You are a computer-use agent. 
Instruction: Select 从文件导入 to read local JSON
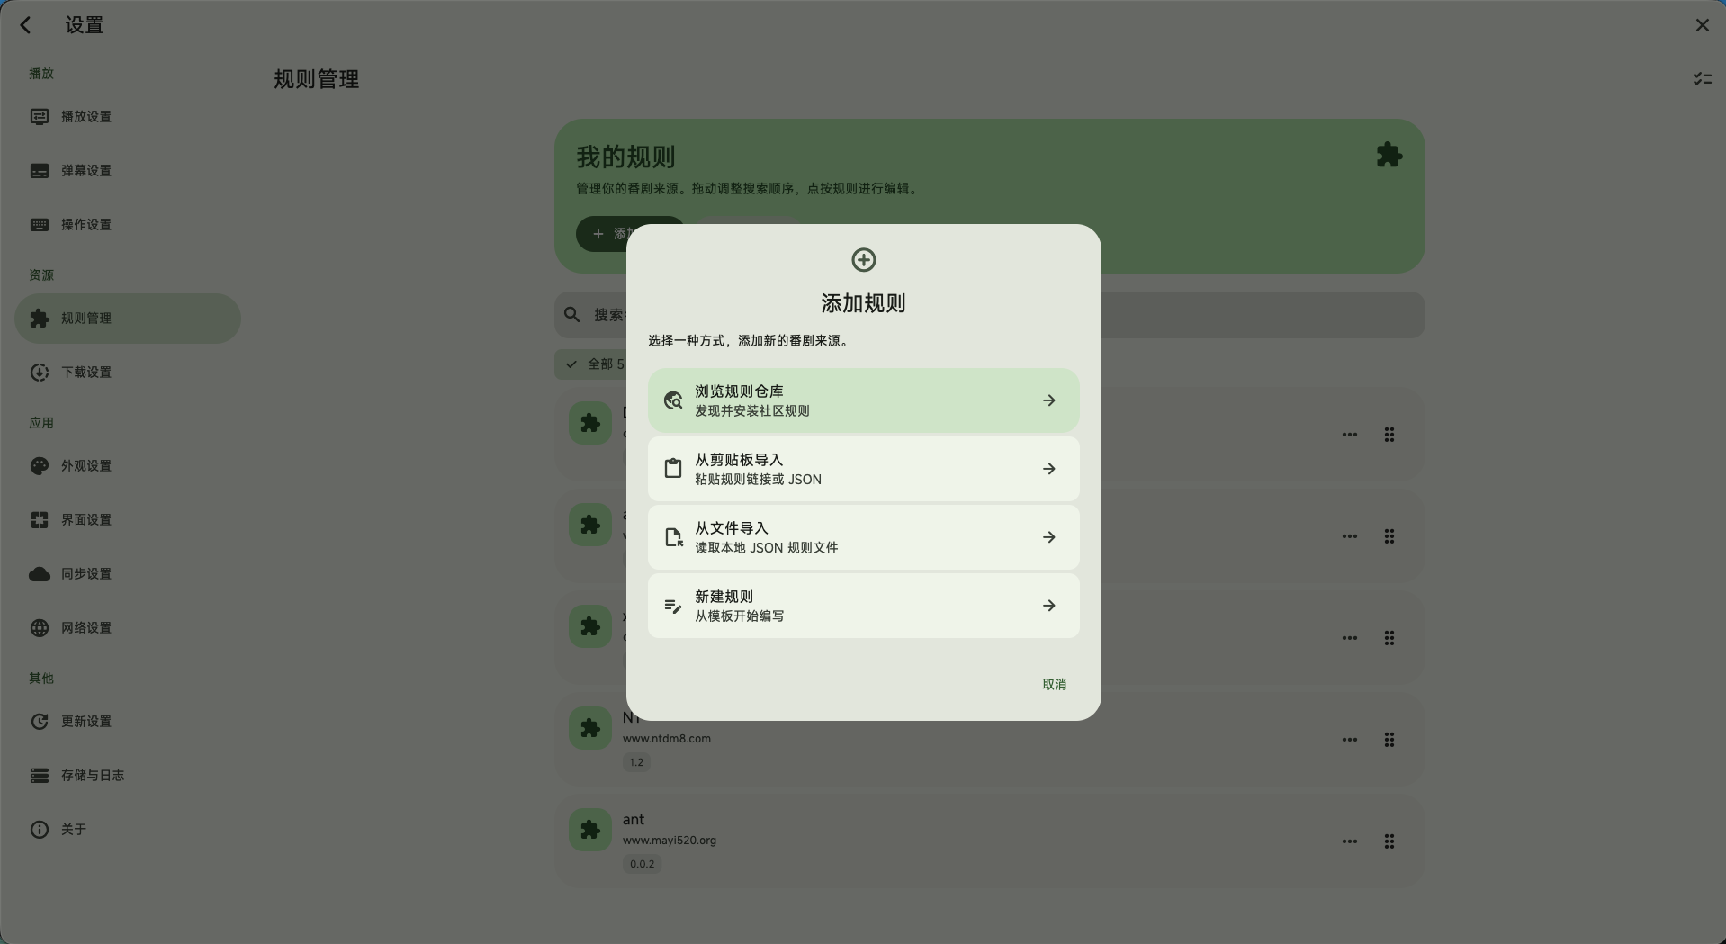click(863, 537)
